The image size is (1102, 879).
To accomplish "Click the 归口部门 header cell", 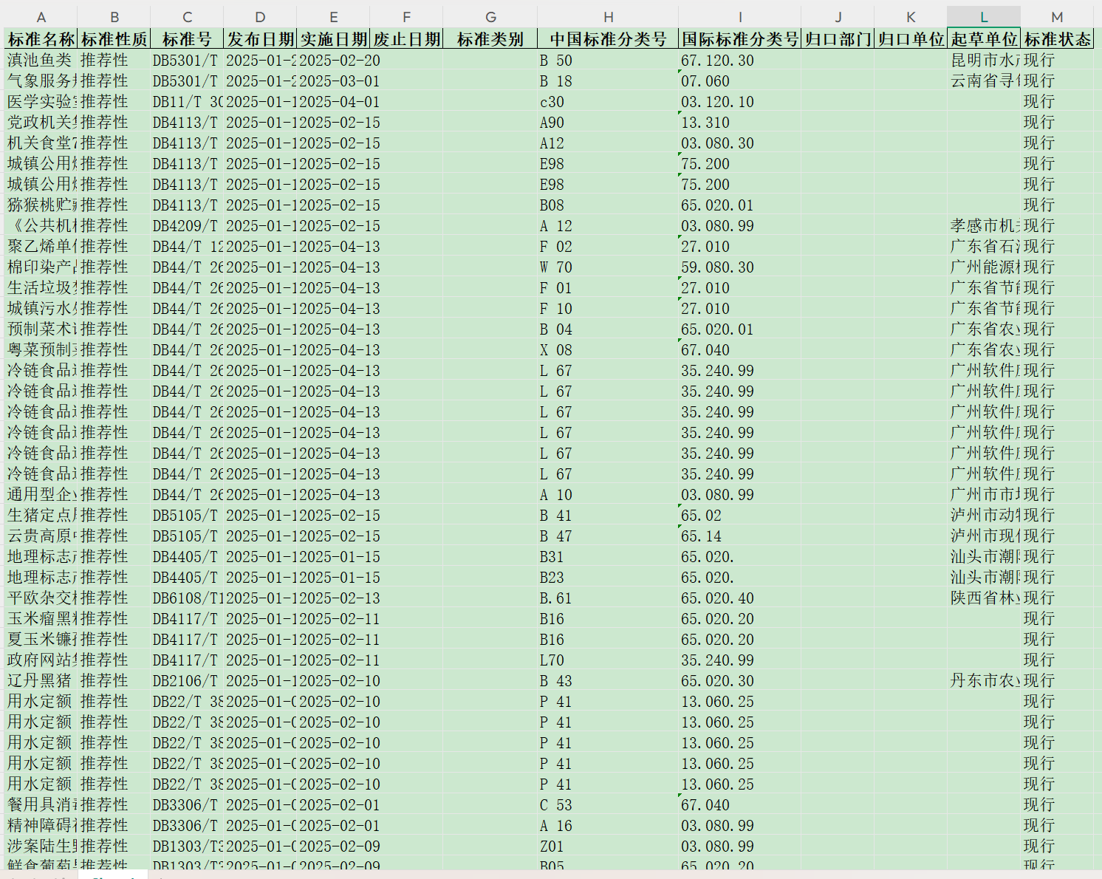I will pos(838,39).
